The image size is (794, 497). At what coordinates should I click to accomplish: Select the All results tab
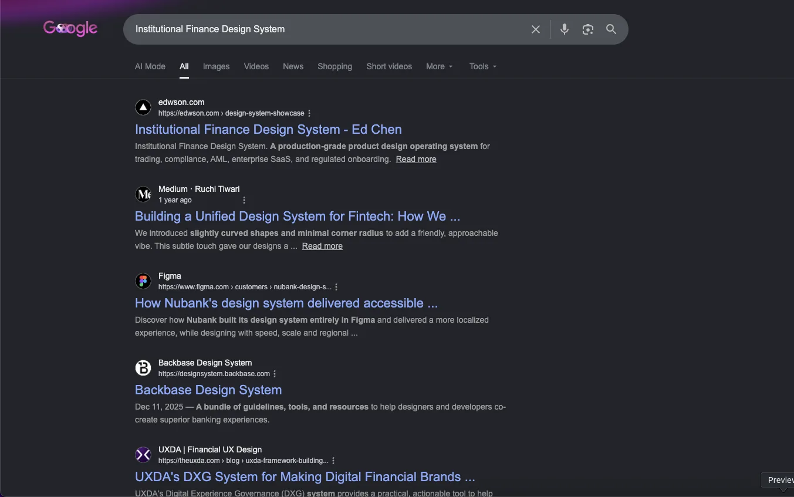pyautogui.click(x=184, y=66)
